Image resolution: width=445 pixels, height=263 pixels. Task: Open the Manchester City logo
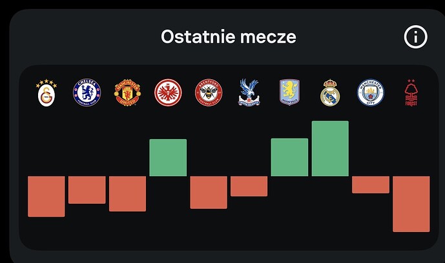click(371, 93)
